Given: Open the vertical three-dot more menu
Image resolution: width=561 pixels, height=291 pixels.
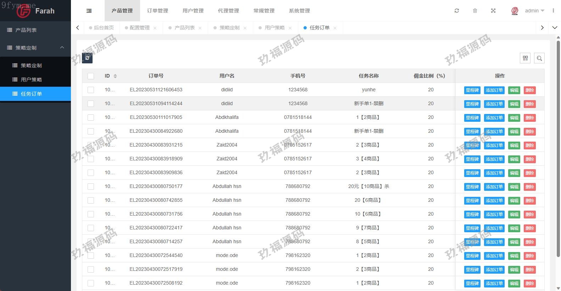Looking at the screenshot, I should click(x=553, y=11).
